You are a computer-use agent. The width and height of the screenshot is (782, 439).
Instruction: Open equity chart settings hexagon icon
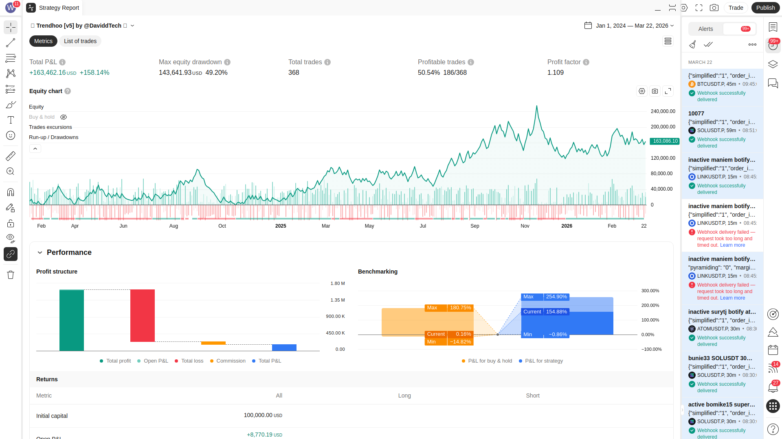click(642, 91)
